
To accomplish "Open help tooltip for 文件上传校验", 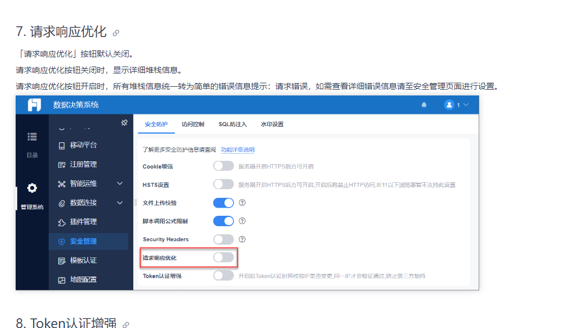I will pos(242,202).
